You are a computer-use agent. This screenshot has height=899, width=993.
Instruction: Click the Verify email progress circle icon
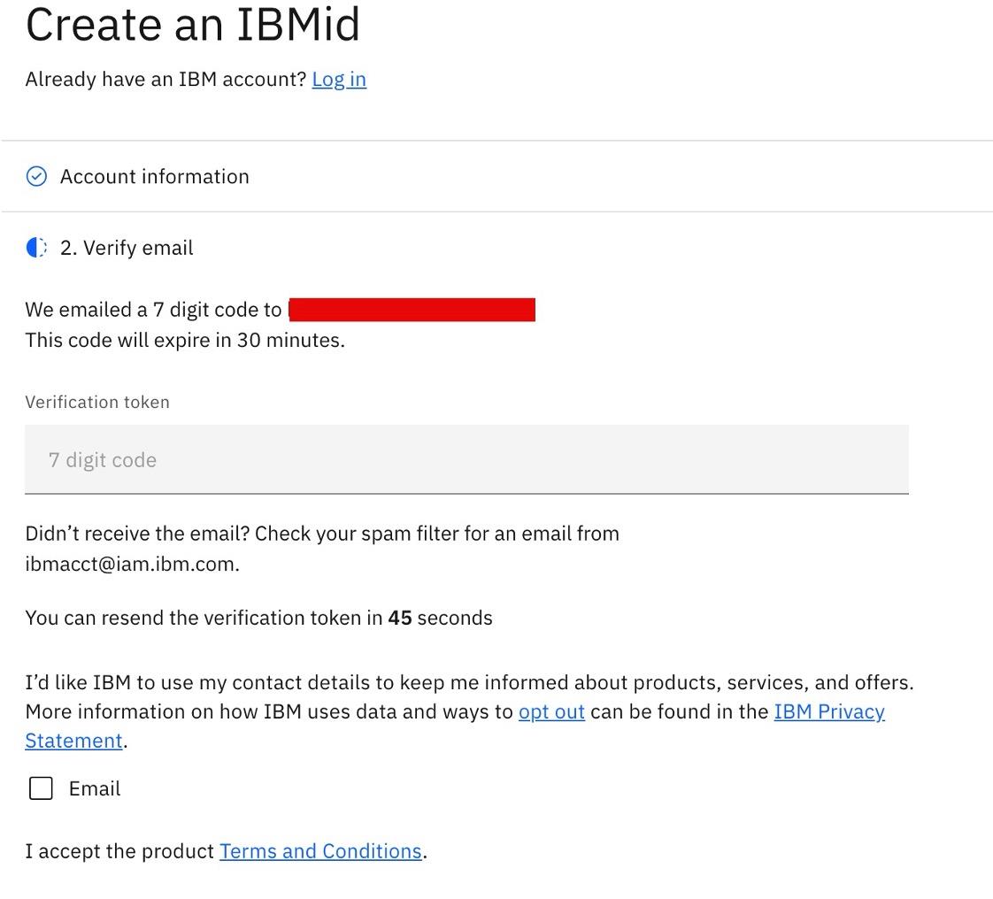(35, 248)
